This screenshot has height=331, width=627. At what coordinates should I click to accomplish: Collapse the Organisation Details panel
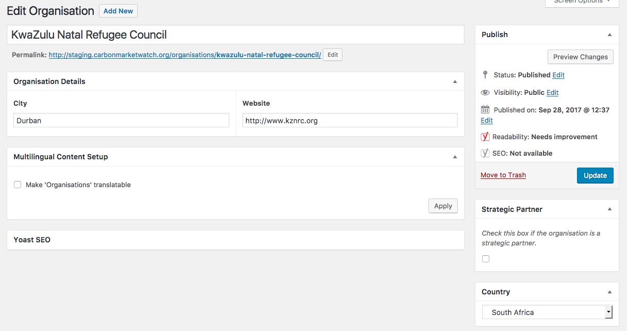pyautogui.click(x=455, y=81)
